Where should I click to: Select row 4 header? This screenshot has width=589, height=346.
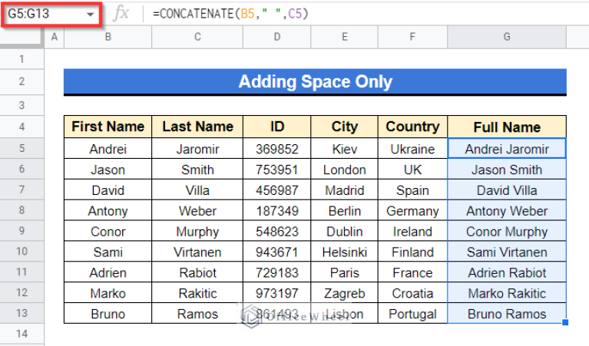tap(22, 127)
